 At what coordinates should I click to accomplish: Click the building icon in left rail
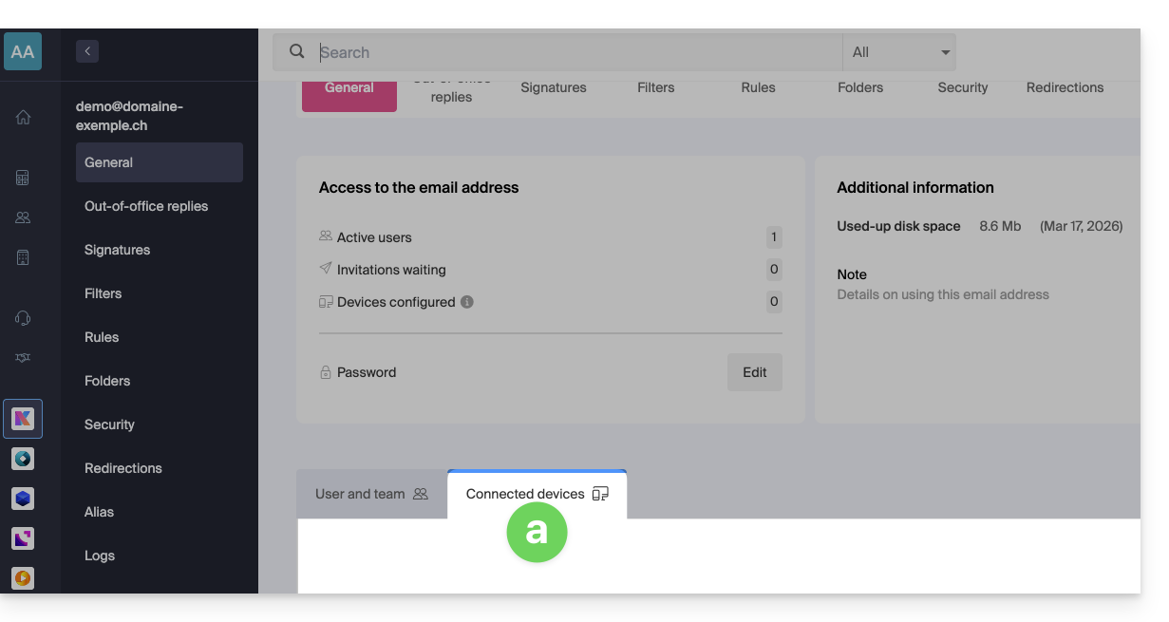23,257
